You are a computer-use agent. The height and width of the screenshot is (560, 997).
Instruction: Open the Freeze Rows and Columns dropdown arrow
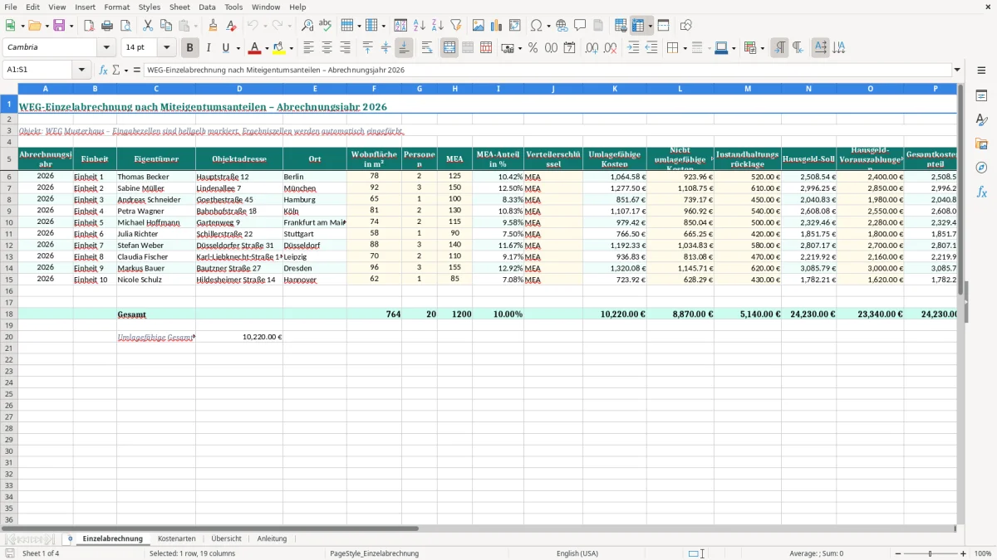[650, 26]
